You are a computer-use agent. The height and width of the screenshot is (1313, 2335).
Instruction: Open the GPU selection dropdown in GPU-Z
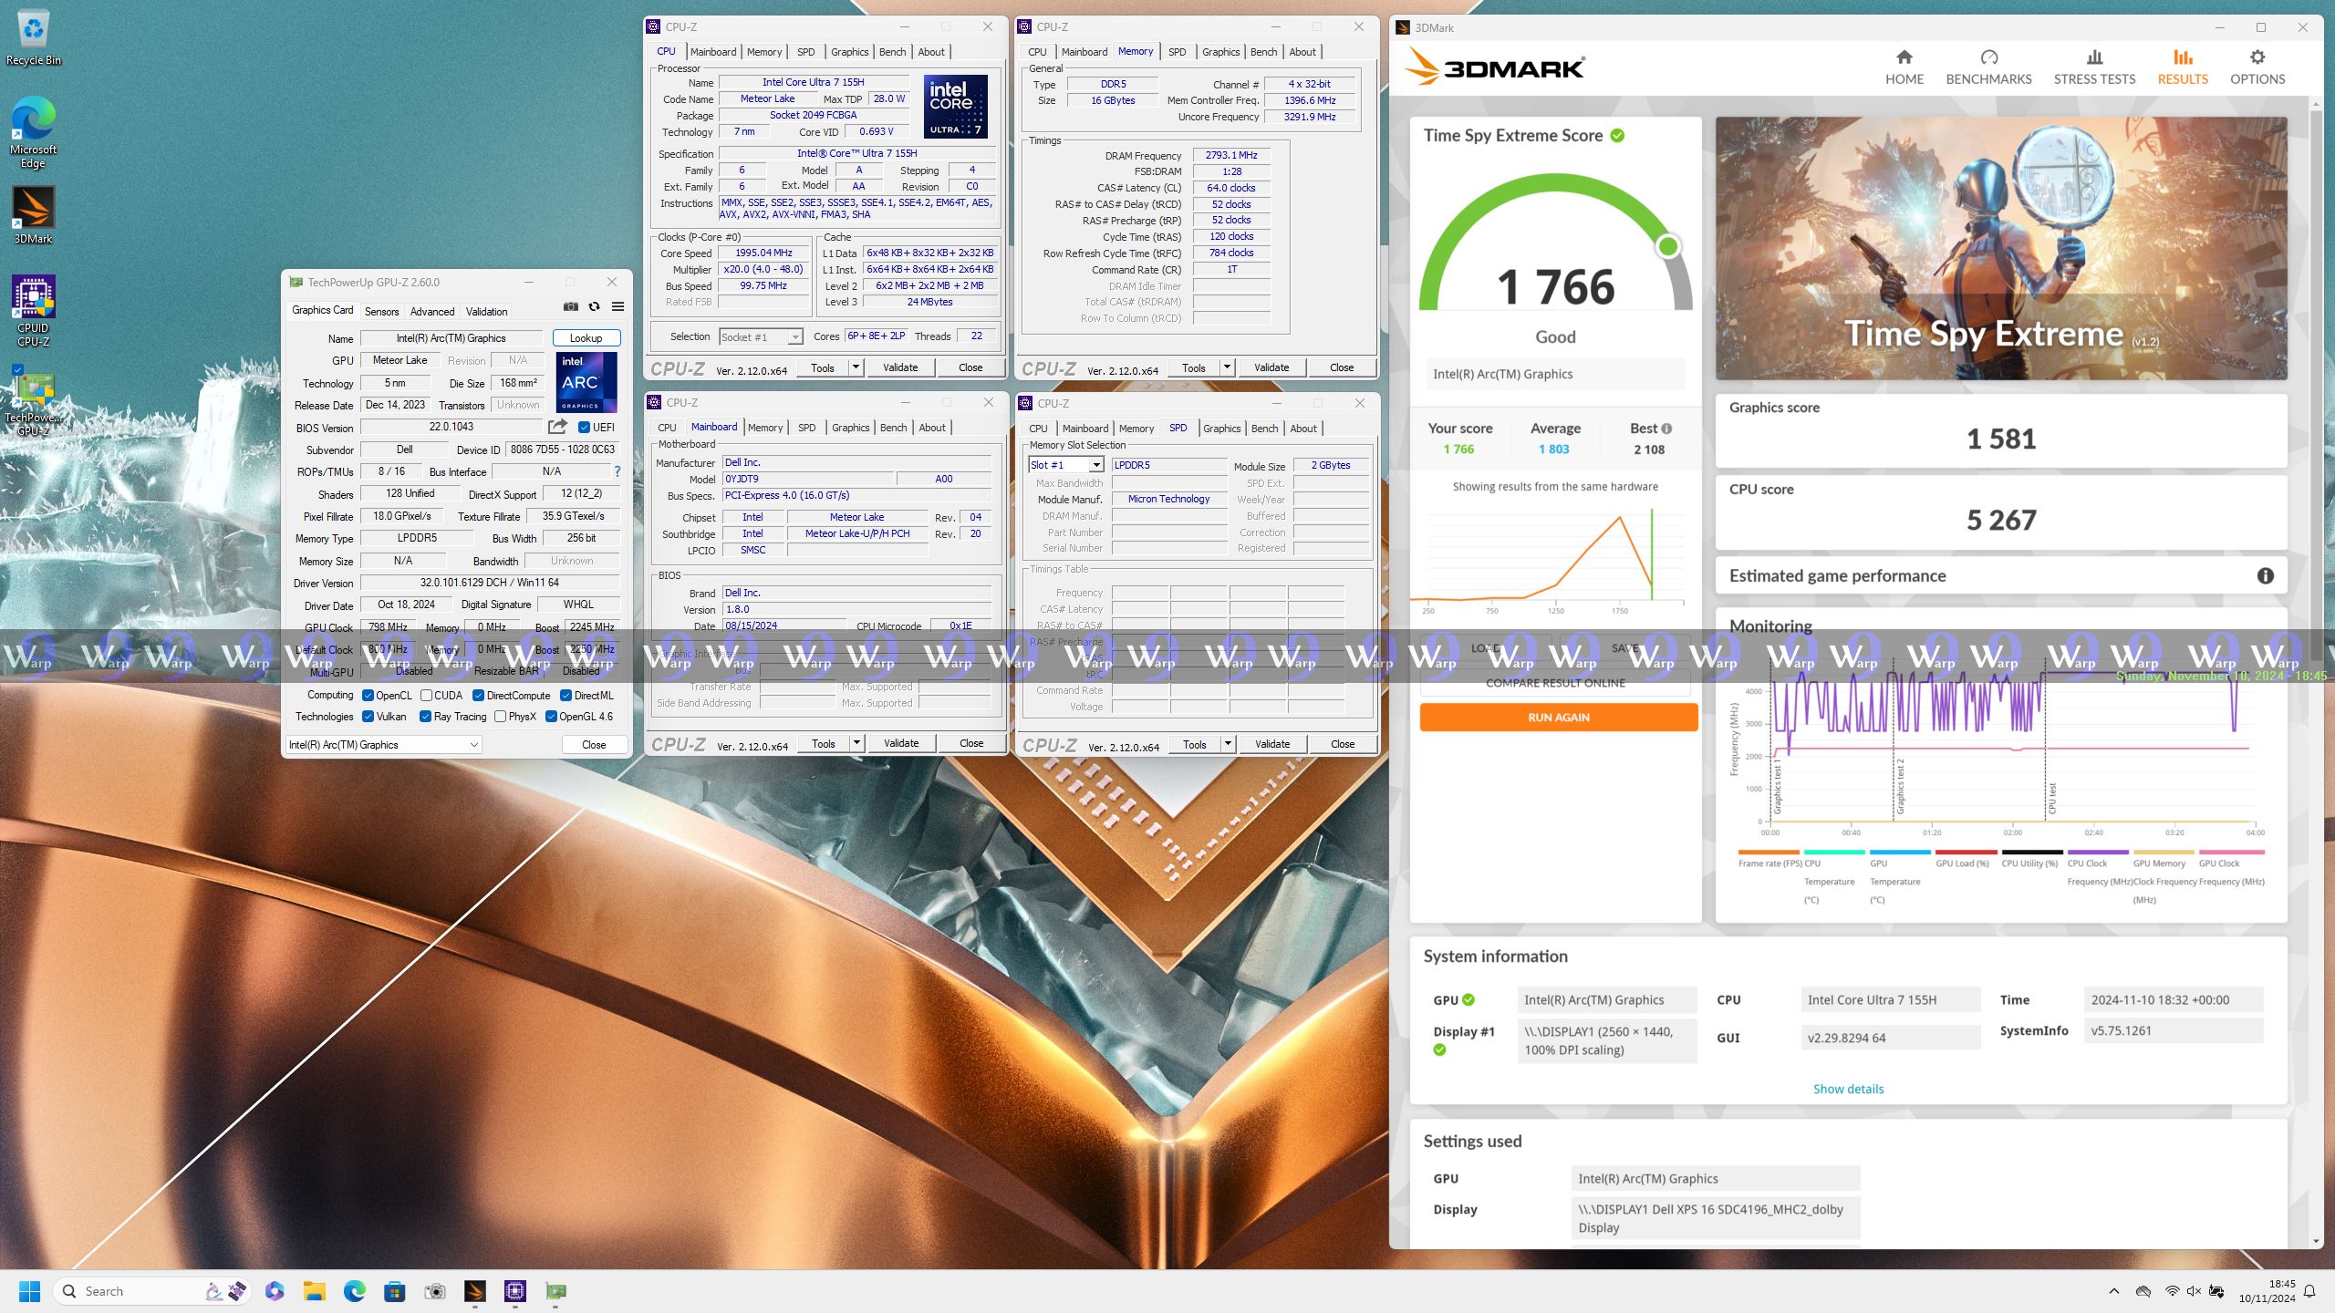click(x=383, y=745)
